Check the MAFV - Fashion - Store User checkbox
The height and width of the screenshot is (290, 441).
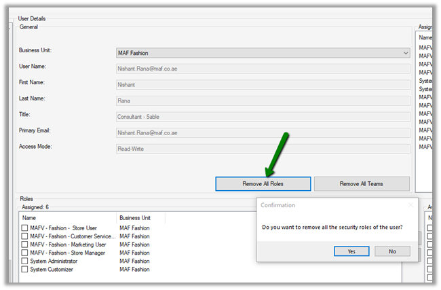coord(25,228)
